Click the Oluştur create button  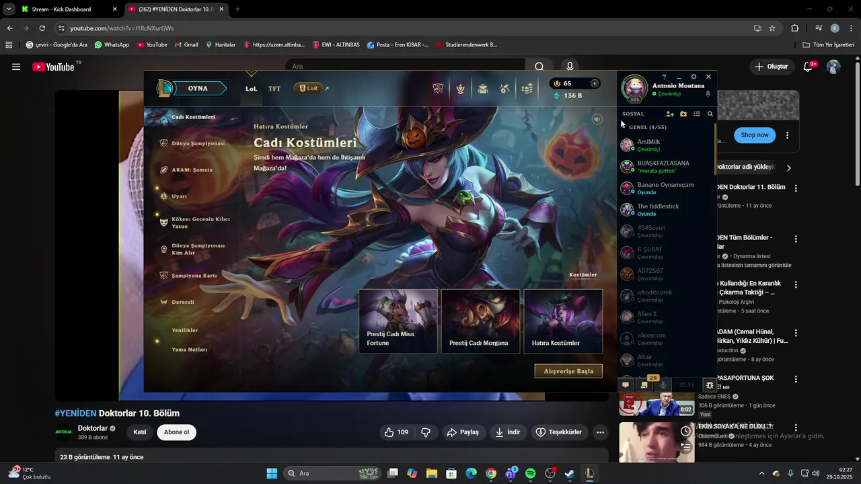pos(772,67)
